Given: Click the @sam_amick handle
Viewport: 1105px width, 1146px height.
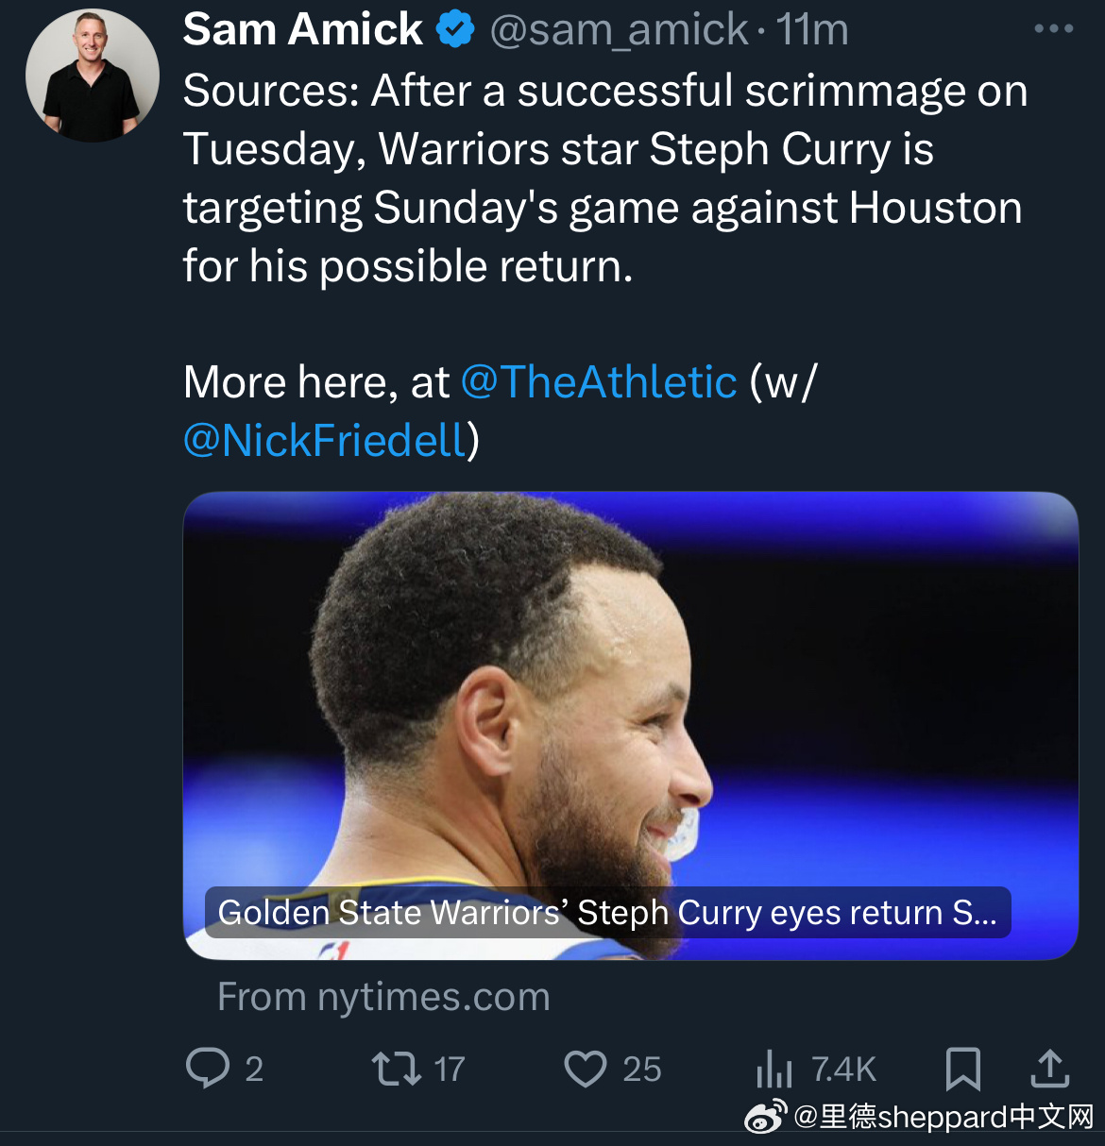Looking at the screenshot, I should pos(620,30).
